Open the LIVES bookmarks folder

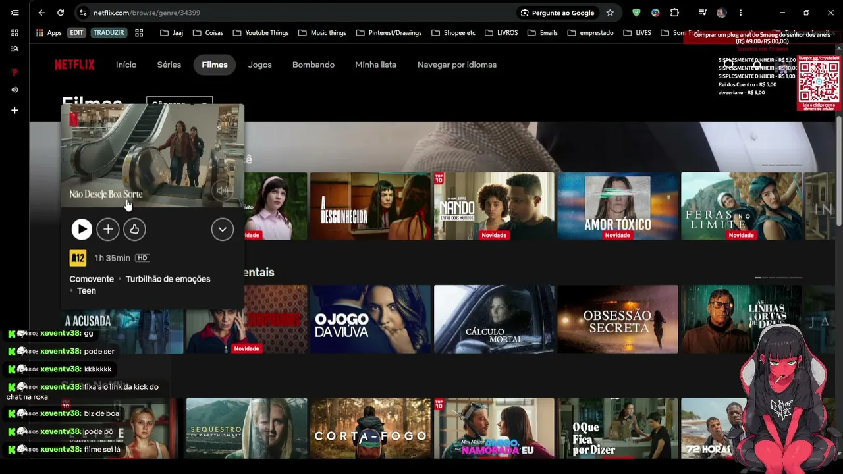pyautogui.click(x=637, y=32)
